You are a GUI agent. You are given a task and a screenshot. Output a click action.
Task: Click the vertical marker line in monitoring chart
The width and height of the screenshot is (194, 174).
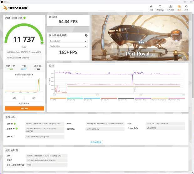click(x=134, y=82)
